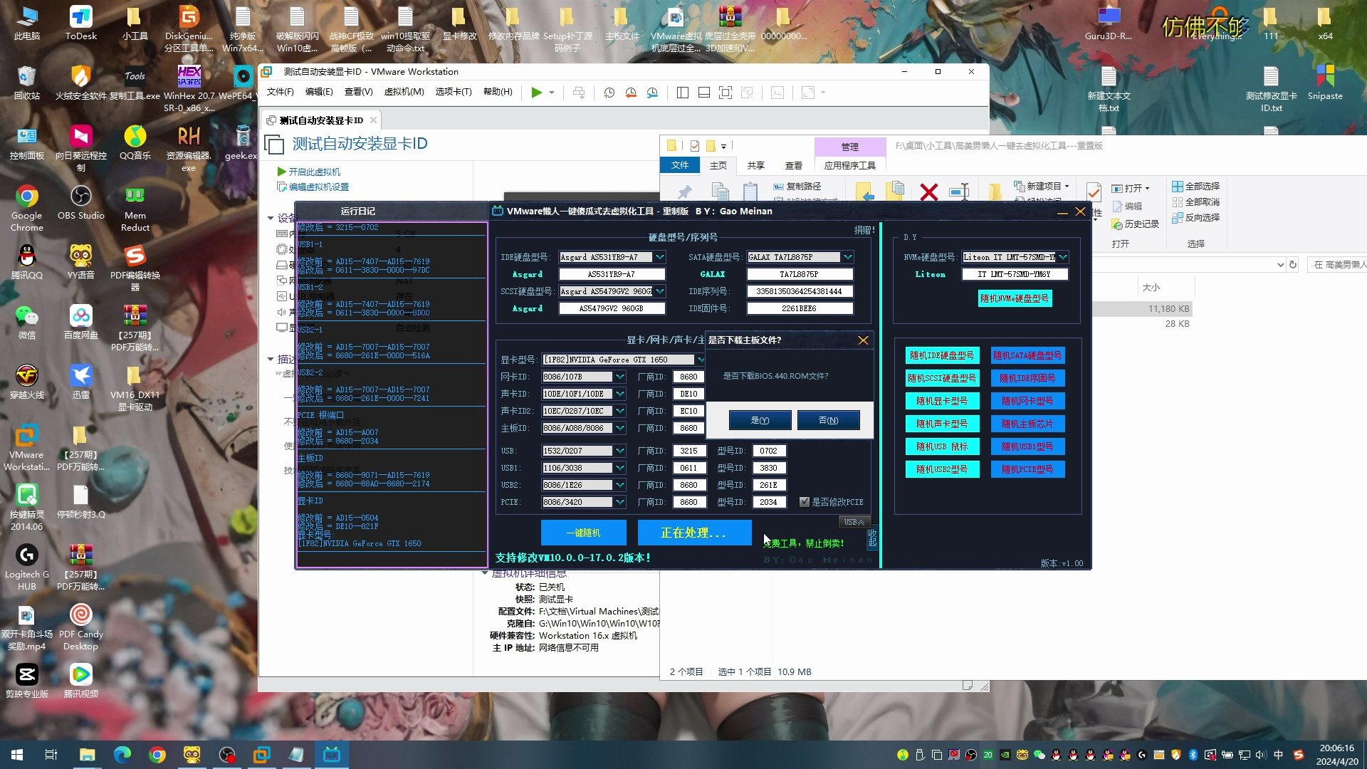Click the full screen icon in VMware toolbar
Screen dimensions: 1367x769
tap(725, 93)
